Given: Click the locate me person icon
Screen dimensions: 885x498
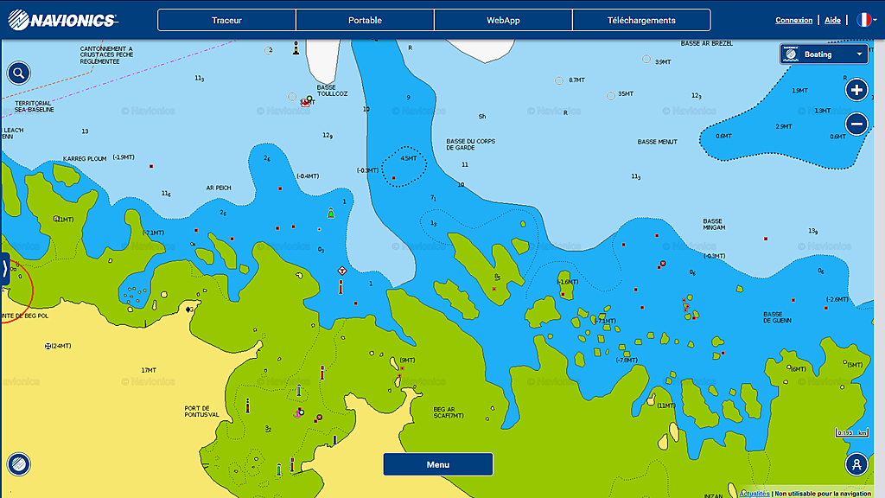Looking at the screenshot, I should (856, 464).
